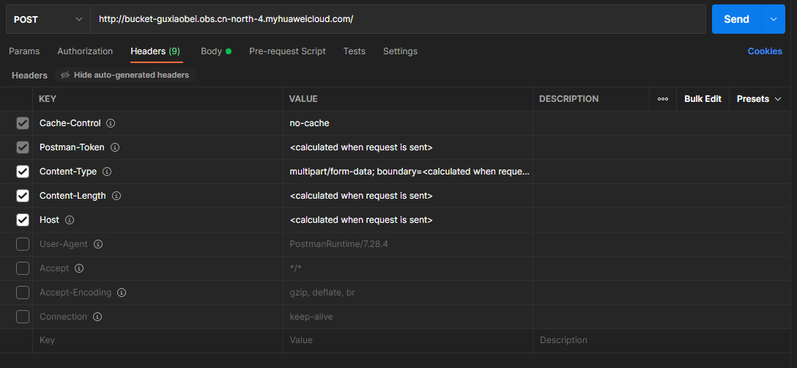
Task: Click info icon beside Postman-Token
Action: pyautogui.click(x=115, y=147)
